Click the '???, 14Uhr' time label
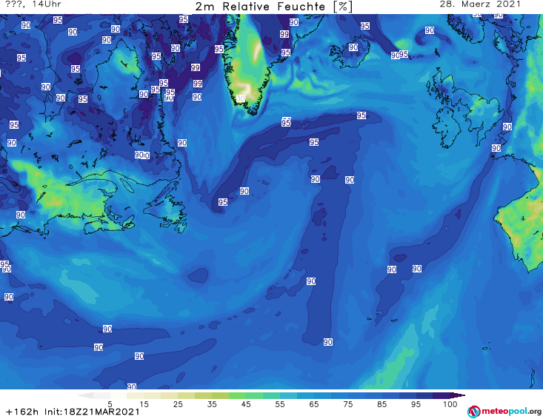This screenshot has width=543, height=419. pyautogui.click(x=33, y=4)
